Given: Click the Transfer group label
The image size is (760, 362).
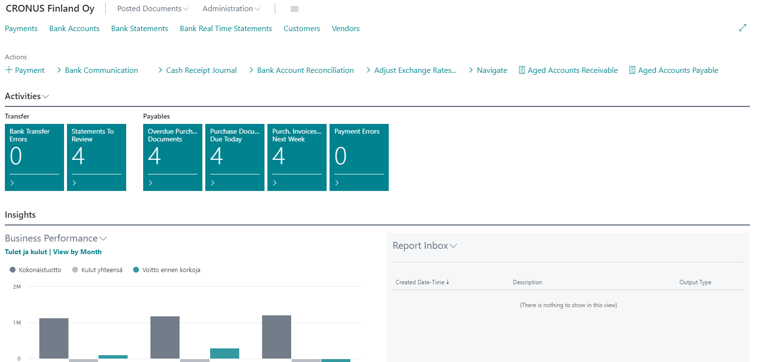Looking at the screenshot, I should (x=17, y=117).
